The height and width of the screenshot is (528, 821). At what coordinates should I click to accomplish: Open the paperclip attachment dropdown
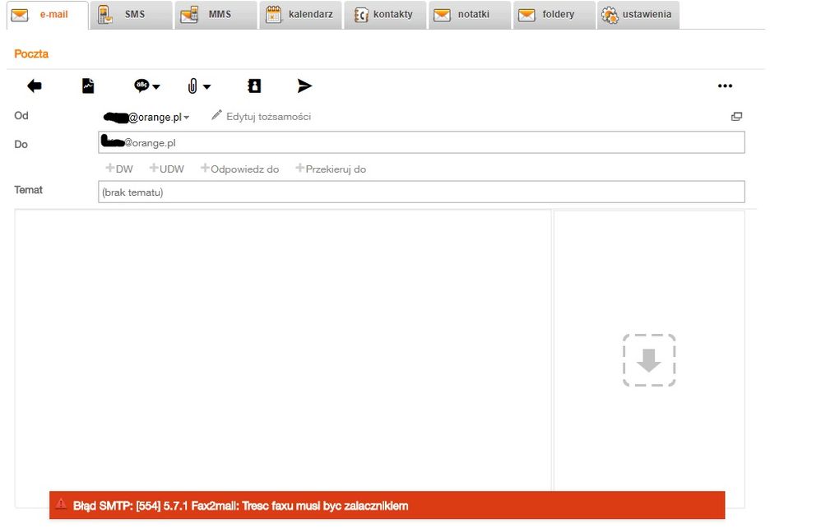point(198,86)
